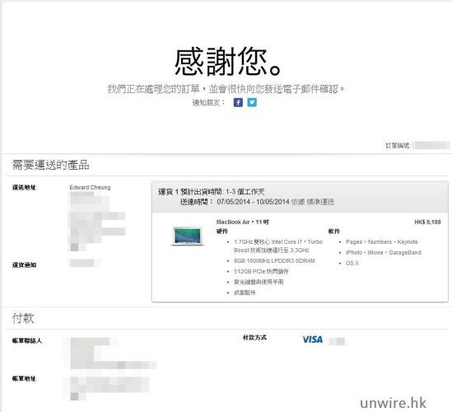
Task: Click the 預計出貨時間 1-3 個工作天 text
Action: coord(222,192)
